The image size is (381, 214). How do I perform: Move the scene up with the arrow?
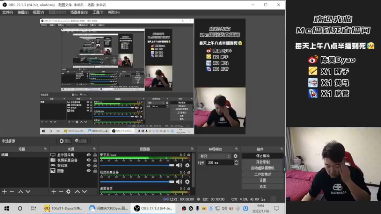point(20,192)
